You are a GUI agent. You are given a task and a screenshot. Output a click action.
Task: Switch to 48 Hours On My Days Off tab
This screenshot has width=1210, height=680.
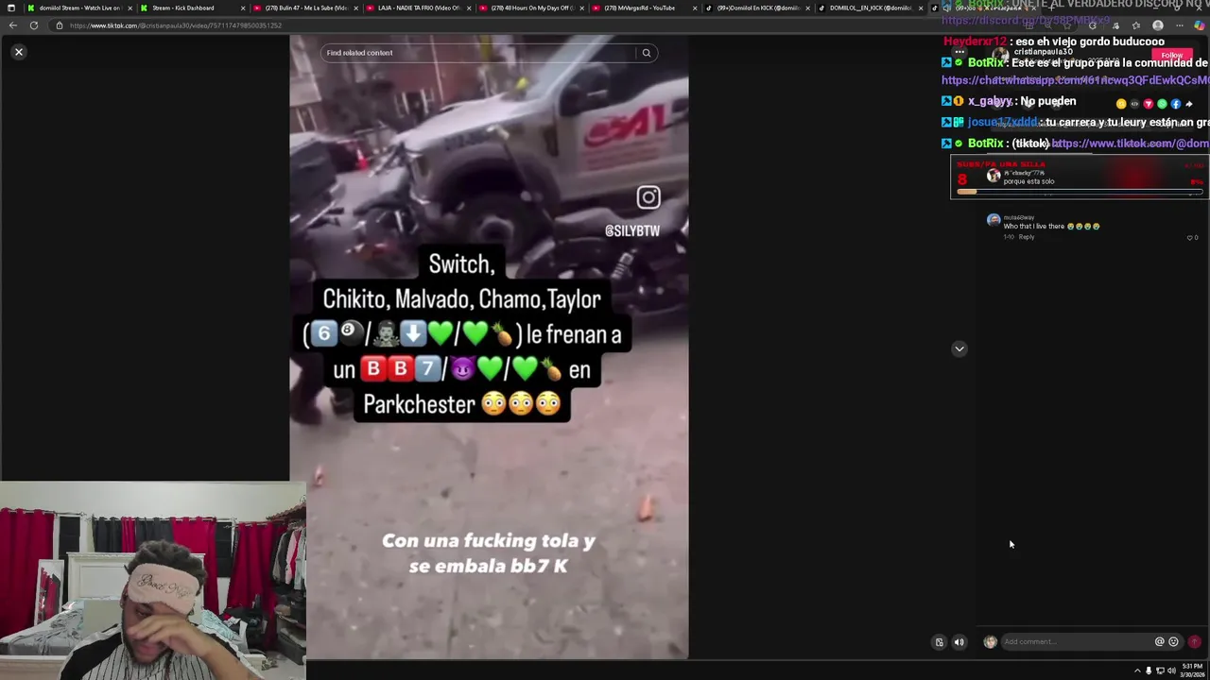tap(529, 8)
